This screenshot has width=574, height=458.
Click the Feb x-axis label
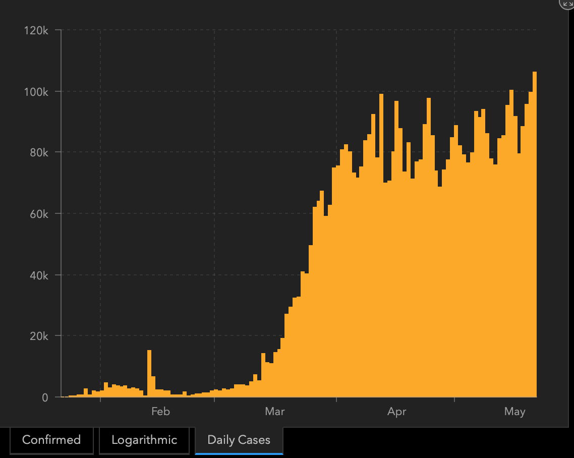click(160, 412)
